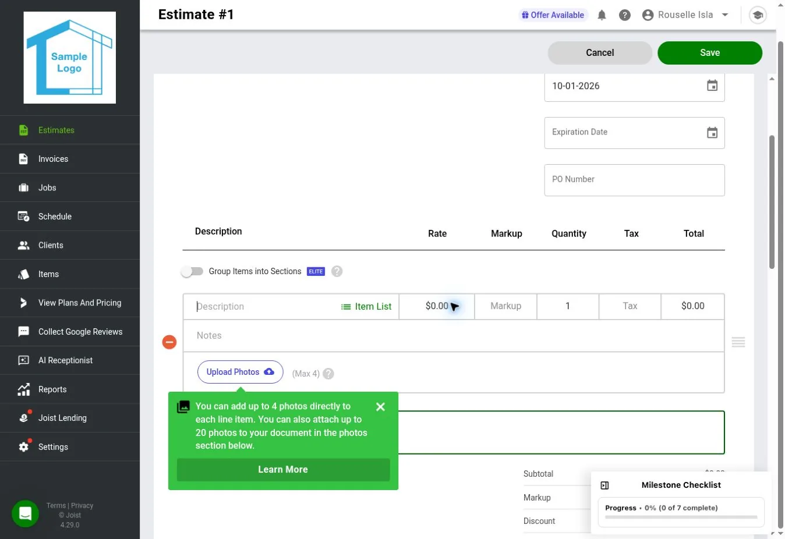Viewport: 785px width, 539px height.
Task: Navigate to Clients in the sidebar
Action: 70,245
